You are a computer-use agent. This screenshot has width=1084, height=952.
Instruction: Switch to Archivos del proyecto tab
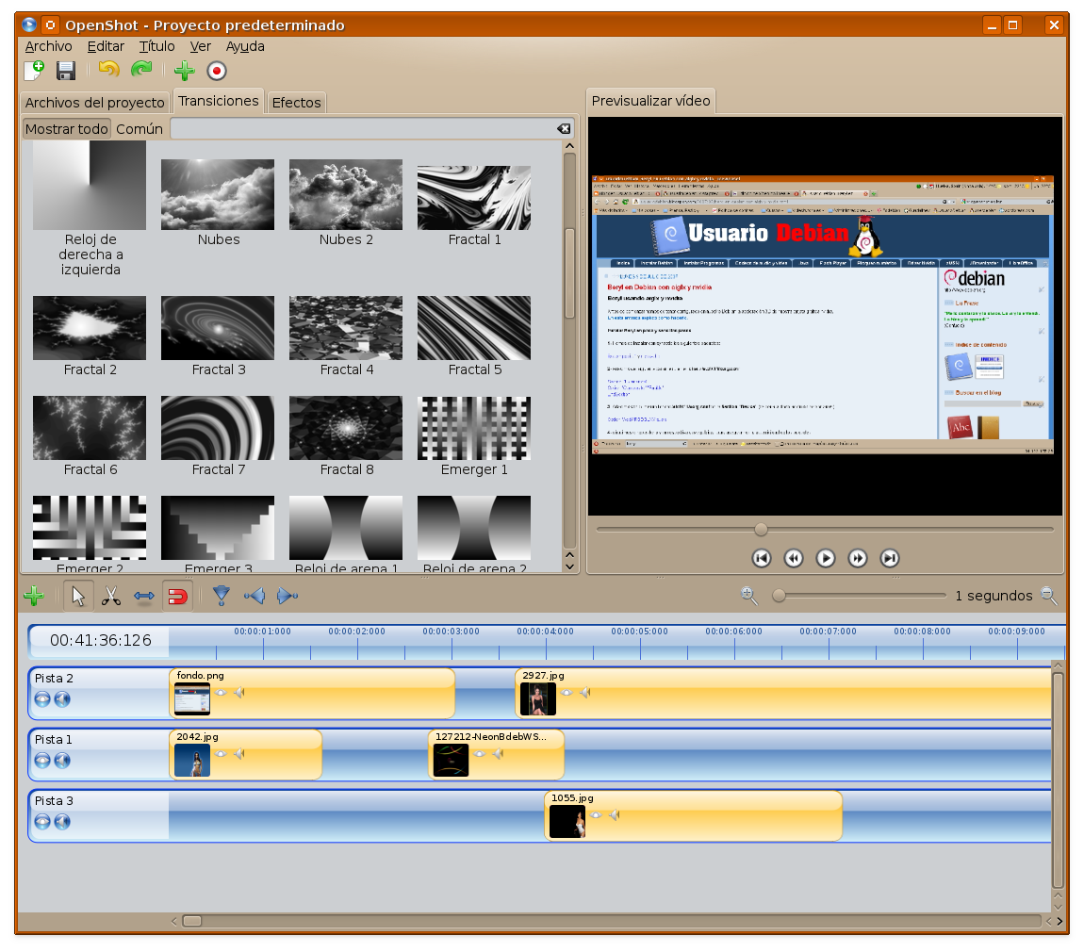point(94,103)
